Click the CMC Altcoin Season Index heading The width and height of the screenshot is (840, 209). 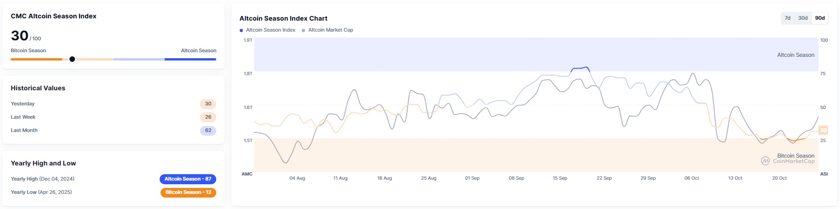[53, 16]
